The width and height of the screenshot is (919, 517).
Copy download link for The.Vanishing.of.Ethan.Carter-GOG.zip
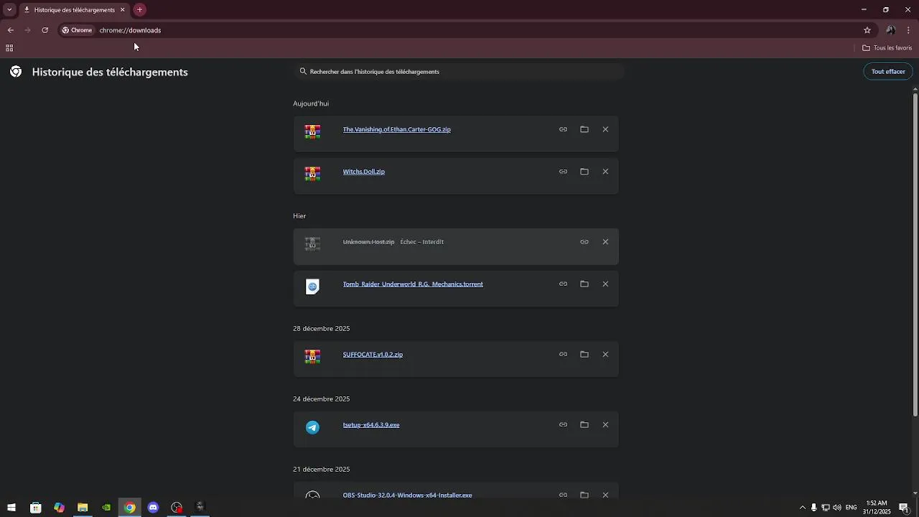coord(563,129)
